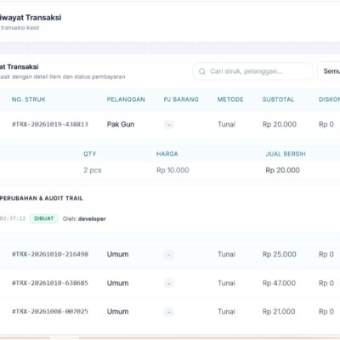The height and width of the screenshot is (340, 340).
Task: Click the DISKON column header
Action: [x=329, y=99]
